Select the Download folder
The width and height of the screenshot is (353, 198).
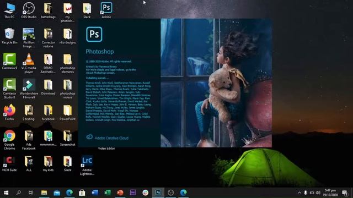point(48,87)
